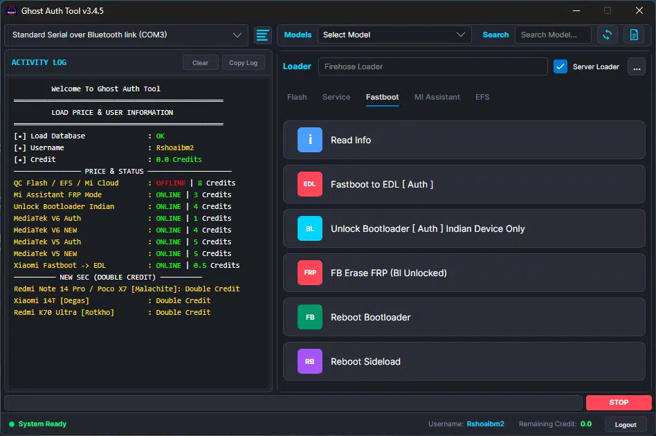The width and height of the screenshot is (656, 436).
Task: Open the document log icon at top right
Action: pos(634,35)
